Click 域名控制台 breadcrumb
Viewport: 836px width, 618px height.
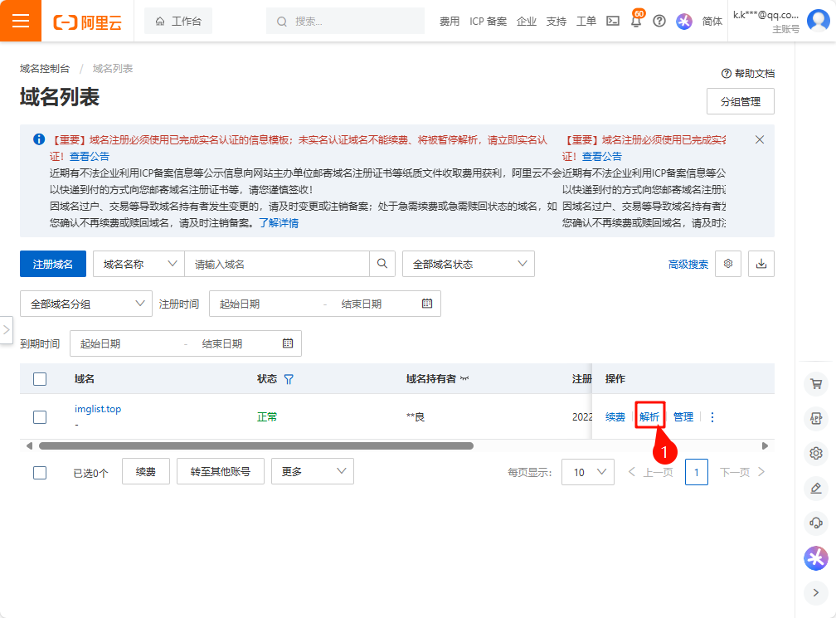coord(45,68)
